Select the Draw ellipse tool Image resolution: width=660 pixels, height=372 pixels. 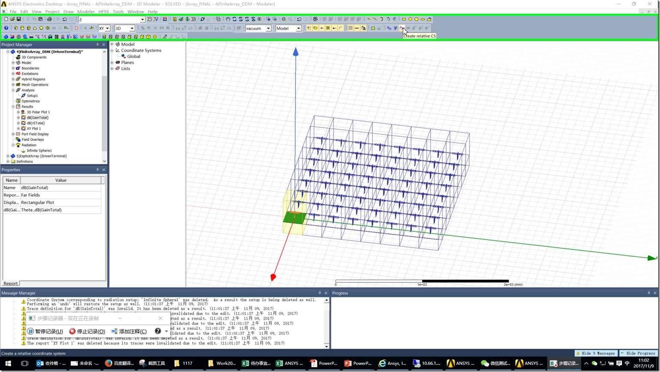(423, 19)
